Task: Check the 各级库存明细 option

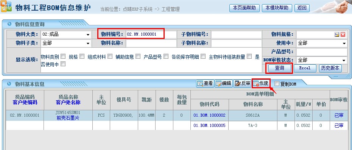Action: (x=203, y=56)
